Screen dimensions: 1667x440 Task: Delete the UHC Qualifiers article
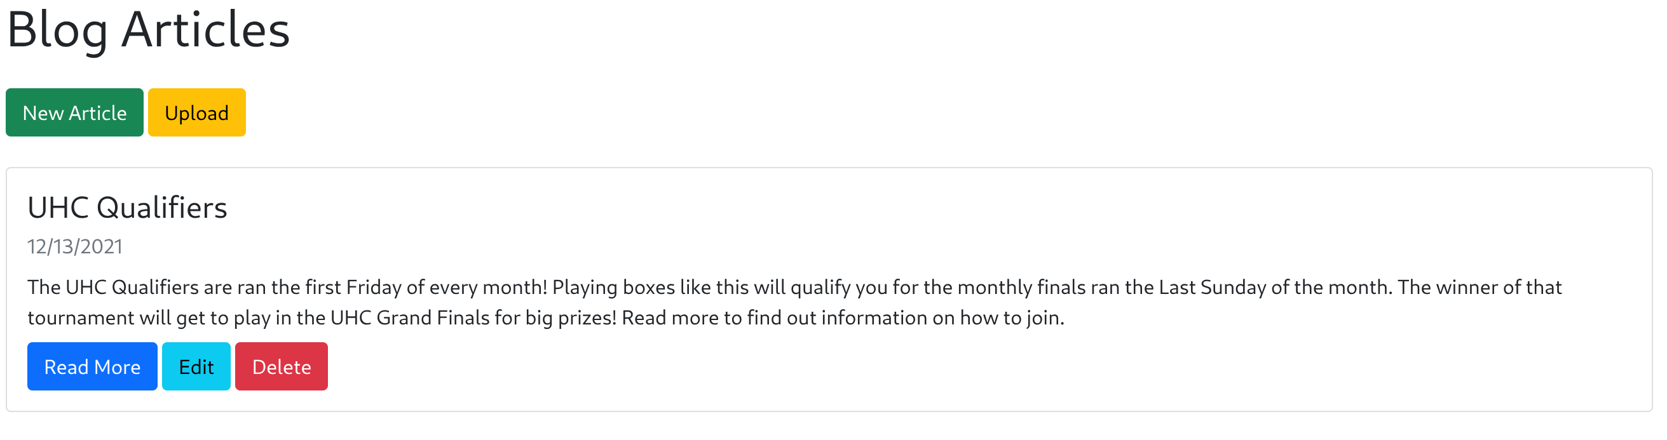click(x=282, y=366)
